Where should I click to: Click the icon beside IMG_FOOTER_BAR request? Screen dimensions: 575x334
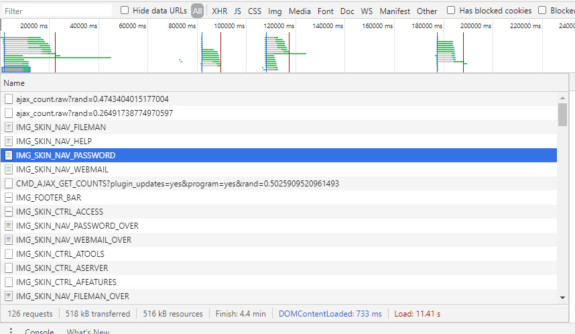9,198
